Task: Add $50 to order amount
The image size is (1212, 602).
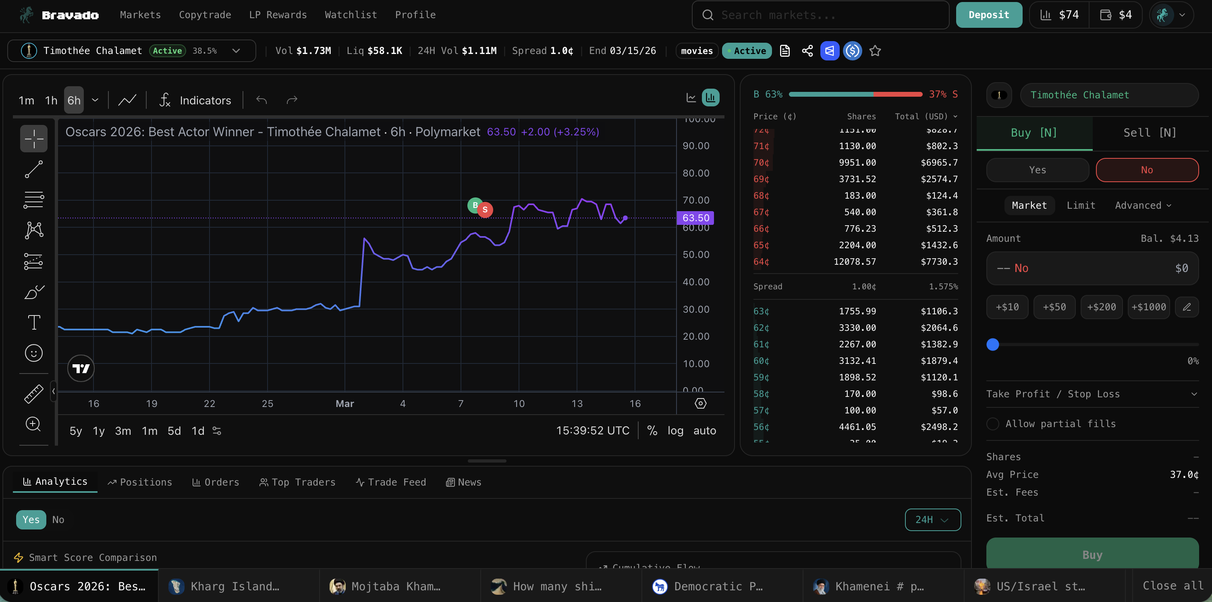Action: pyautogui.click(x=1054, y=307)
